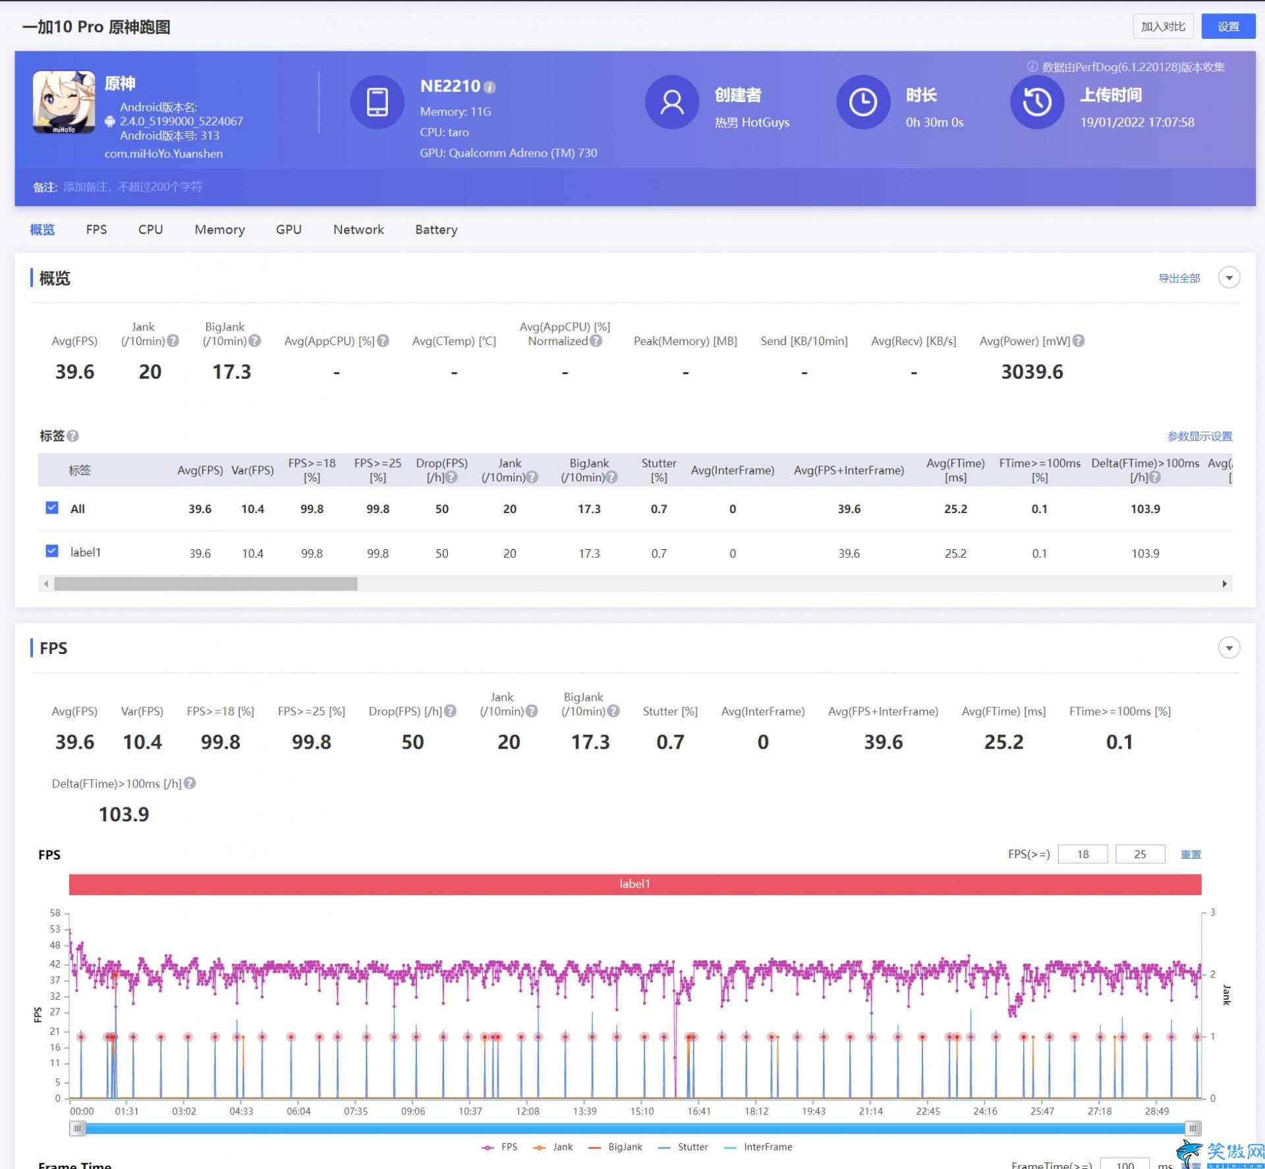Image resolution: width=1265 pixels, height=1169 pixels.
Task: Click help icon next to 标签 heading
Action: click(73, 436)
